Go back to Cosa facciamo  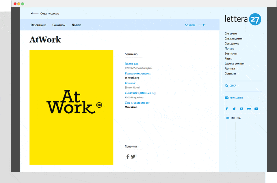point(50,14)
